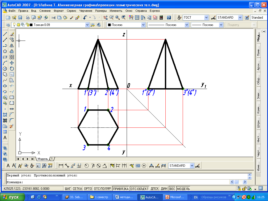Select the Hatch tool

tap(5, 115)
